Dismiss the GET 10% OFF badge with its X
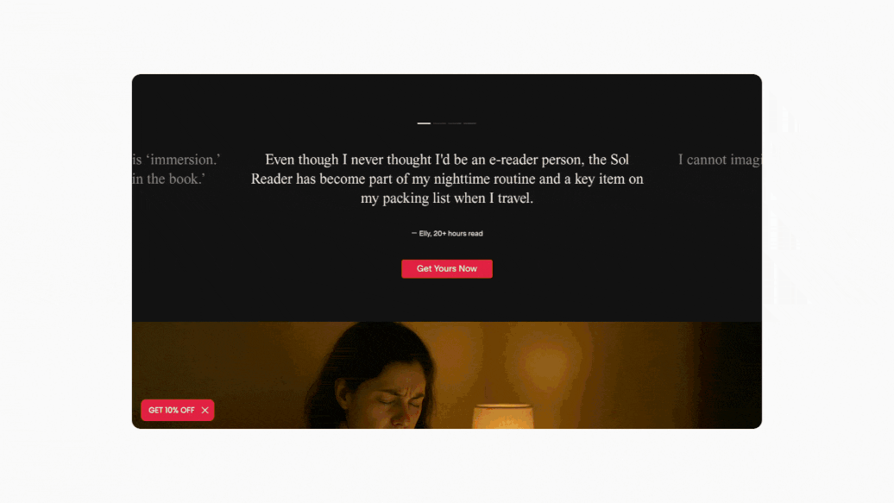 pos(205,410)
